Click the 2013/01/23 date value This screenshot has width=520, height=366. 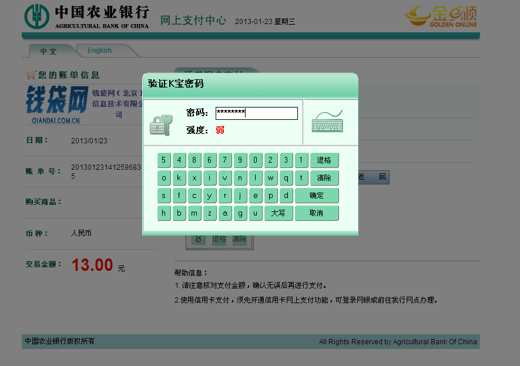click(x=89, y=141)
